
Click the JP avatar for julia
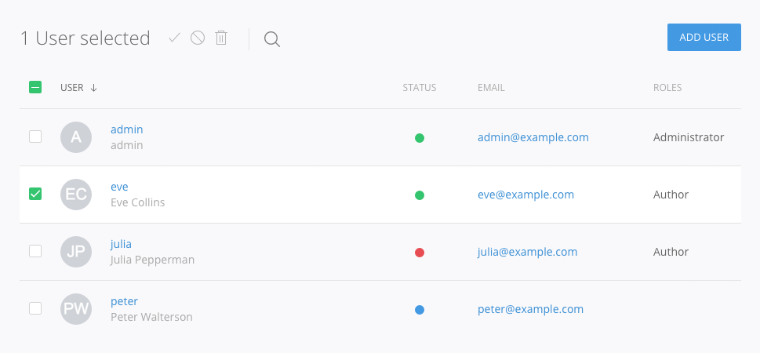(x=76, y=252)
